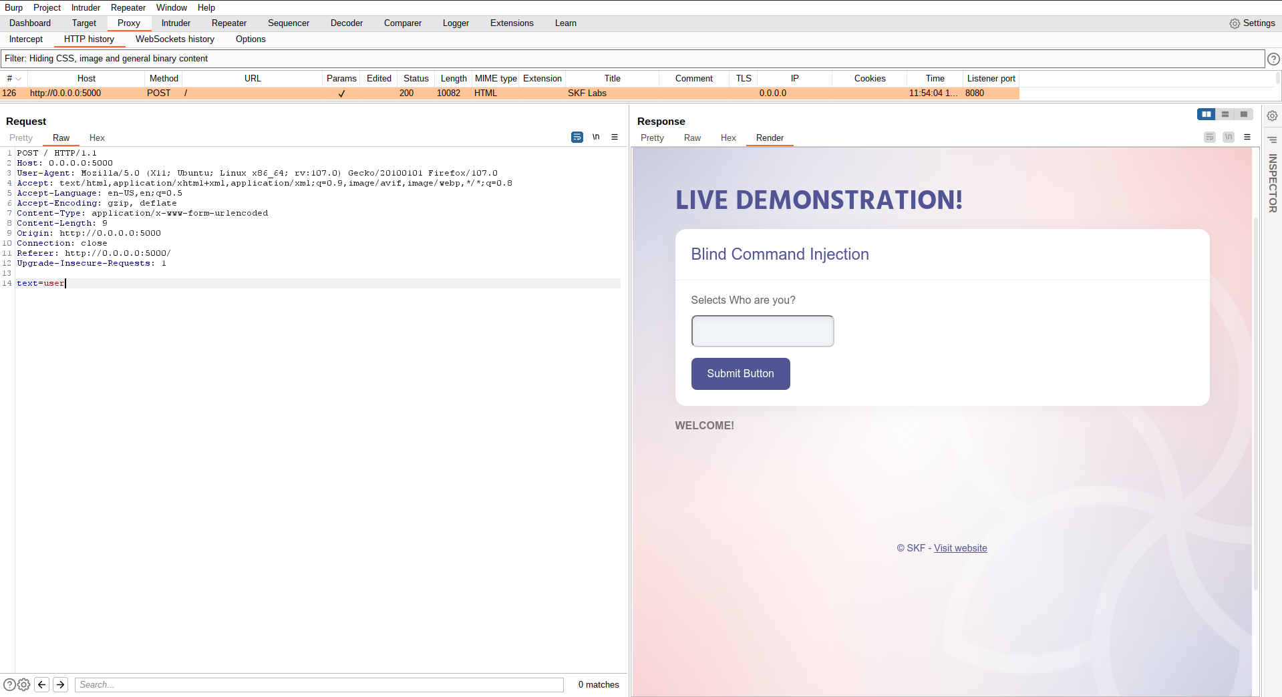The height and width of the screenshot is (697, 1282).
Task: Switch to the Target tab
Action: point(84,23)
